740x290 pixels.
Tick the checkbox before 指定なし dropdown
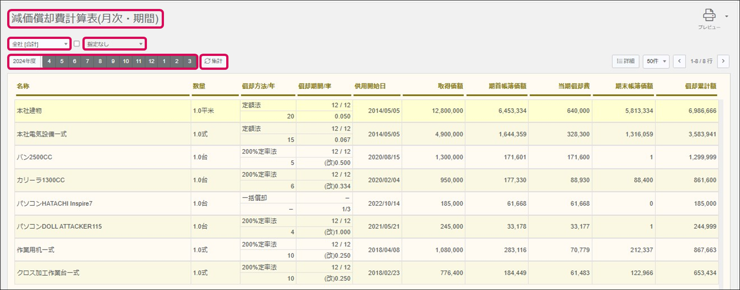[x=77, y=44]
